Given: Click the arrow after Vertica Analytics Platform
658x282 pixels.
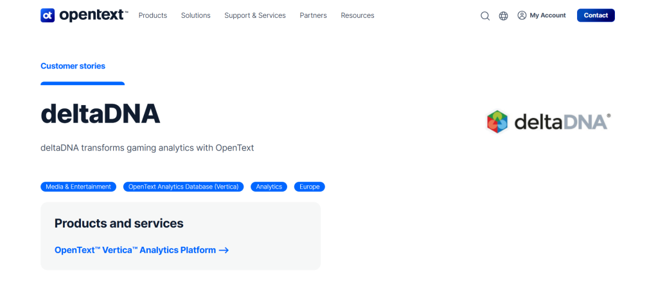Looking at the screenshot, I should 224,250.
